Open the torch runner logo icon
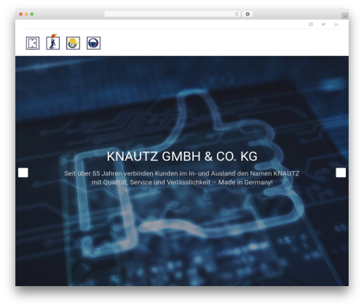The width and height of the screenshot is (364, 308). pyautogui.click(x=53, y=42)
